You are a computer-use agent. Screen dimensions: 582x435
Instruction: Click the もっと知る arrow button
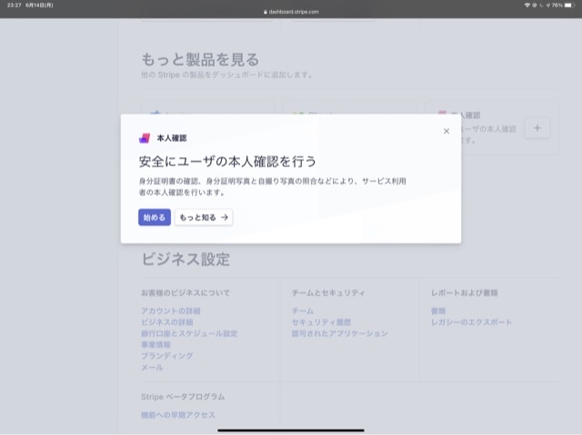204,217
